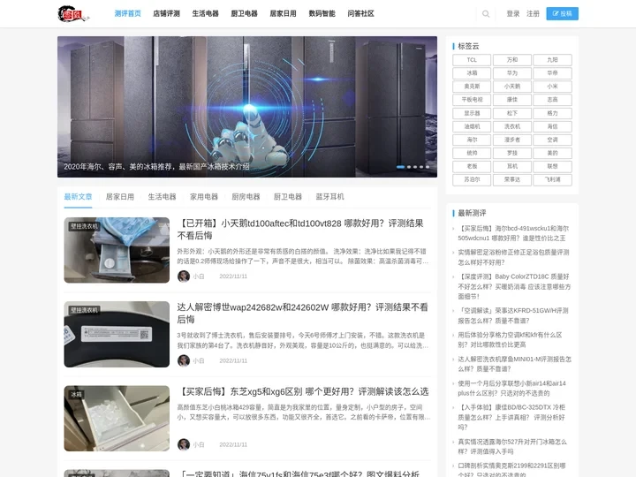Select the 显示器 tag

click(x=472, y=113)
